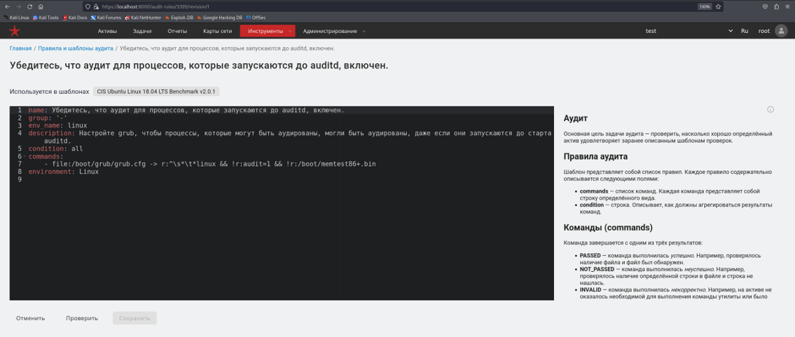The width and height of the screenshot is (795, 337).
Task: Open the Kali Linux bookmark
Action: pos(16,18)
